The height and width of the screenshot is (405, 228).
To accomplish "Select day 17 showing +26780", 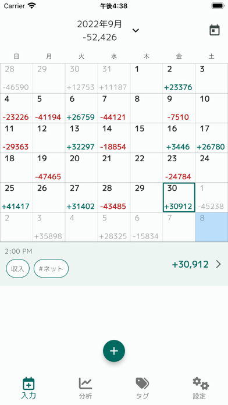I will pos(212,138).
